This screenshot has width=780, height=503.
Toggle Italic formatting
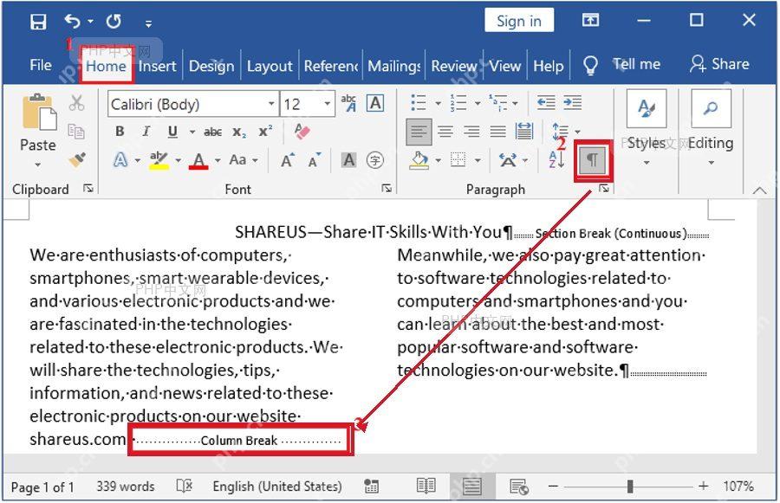(x=146, y=132)
